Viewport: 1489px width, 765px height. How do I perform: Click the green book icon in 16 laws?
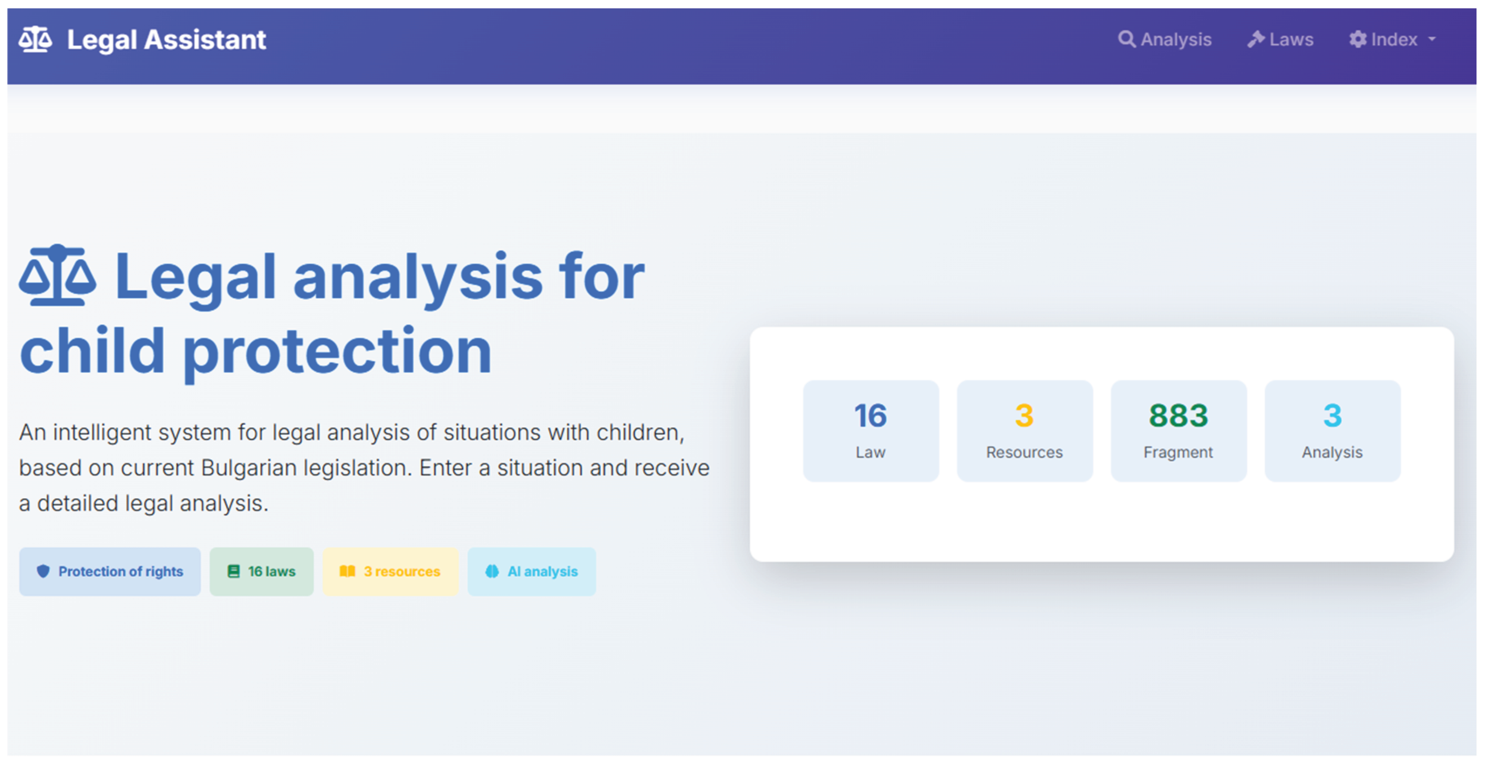tap(233, 571)
